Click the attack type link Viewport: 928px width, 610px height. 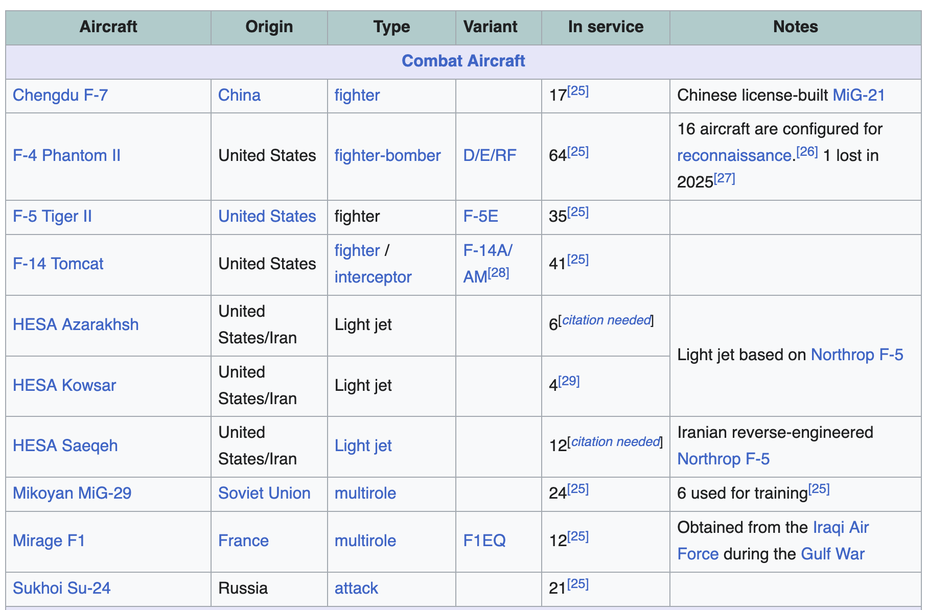[x=356, y=588]
